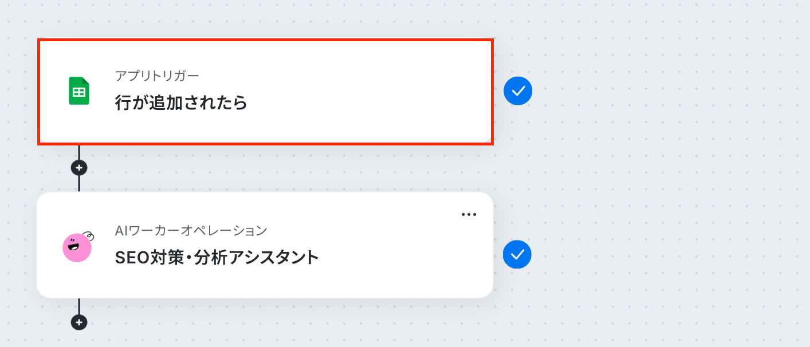Click the connector line below the SEO assistant card
This screenshot has width=810, height=347.
click(x=79, y=306)
